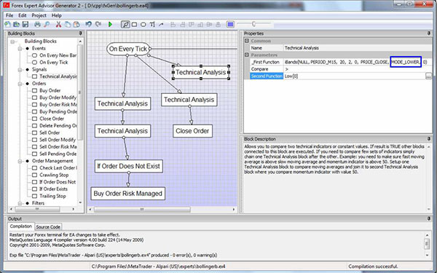Select If Order Exists tree item
The height and width of the screenshot is (273, 437).
pyautogui.click(x=53, y=189)
